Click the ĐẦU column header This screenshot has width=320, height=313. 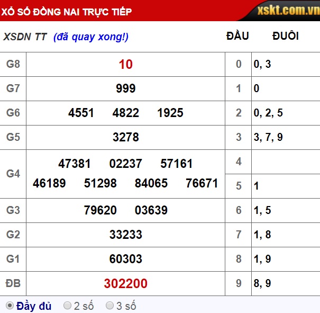237,37
